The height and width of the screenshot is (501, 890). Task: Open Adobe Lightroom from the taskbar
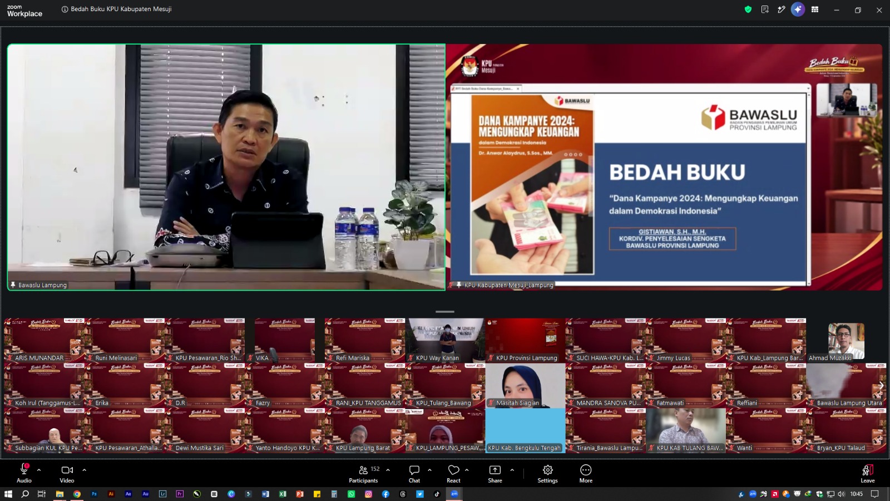click(162, 494)
